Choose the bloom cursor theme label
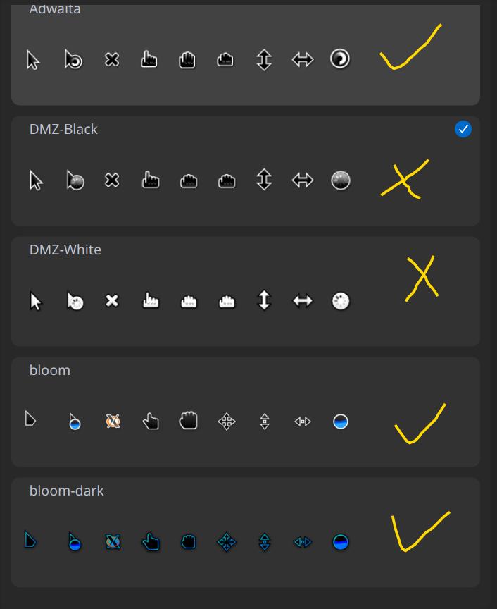This screenshot has width=497, height=609. coord(50,370)
